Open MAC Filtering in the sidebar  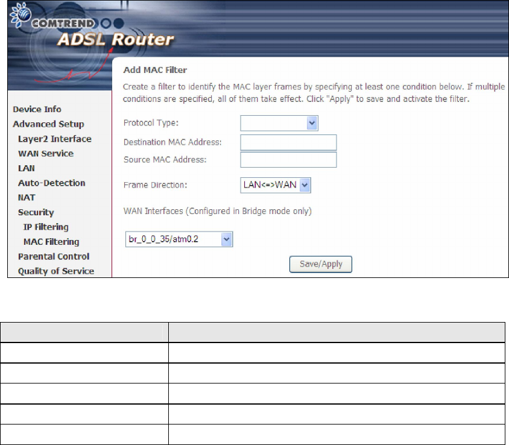[51, 242]
